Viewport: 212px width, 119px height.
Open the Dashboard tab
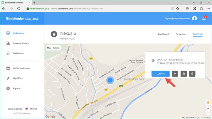(164, 34)
